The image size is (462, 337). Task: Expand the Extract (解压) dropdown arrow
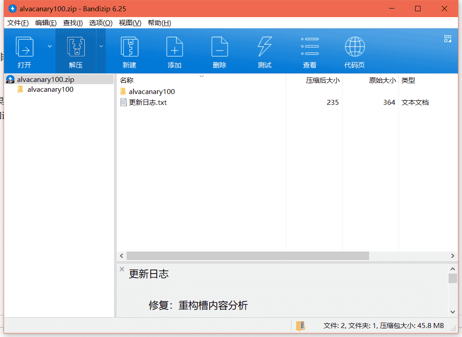(x=101, y=46)
